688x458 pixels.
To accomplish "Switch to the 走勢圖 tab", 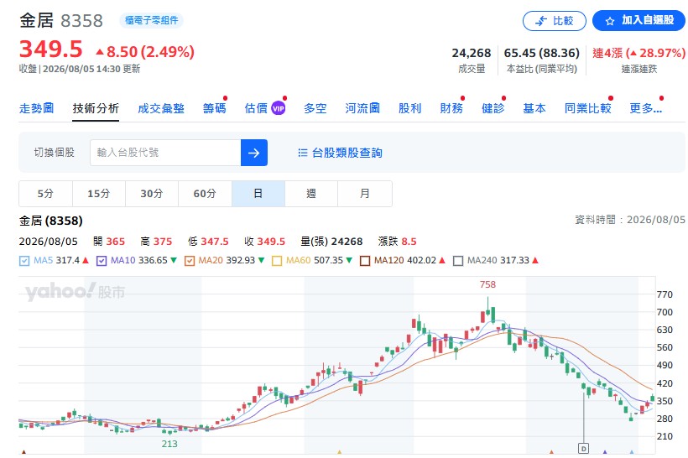I will (x=36, y=108).
